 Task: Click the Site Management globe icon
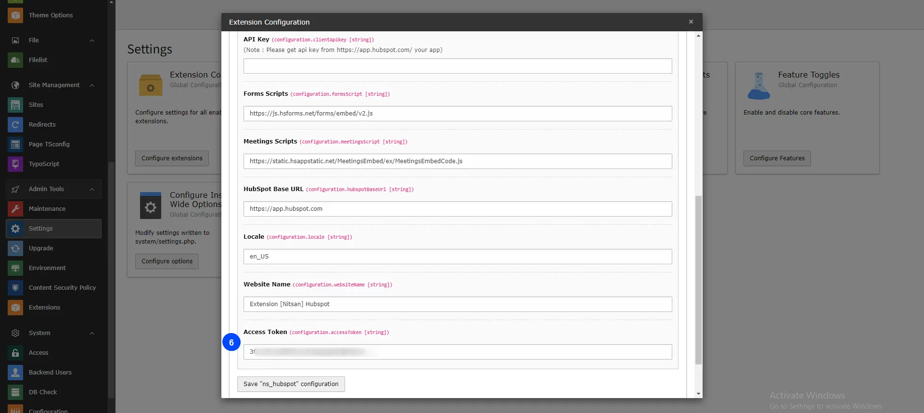point(15,85)
